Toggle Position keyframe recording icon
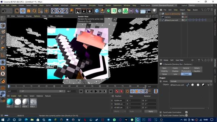This screenshot has height=122, width=217. click(132, 91)
